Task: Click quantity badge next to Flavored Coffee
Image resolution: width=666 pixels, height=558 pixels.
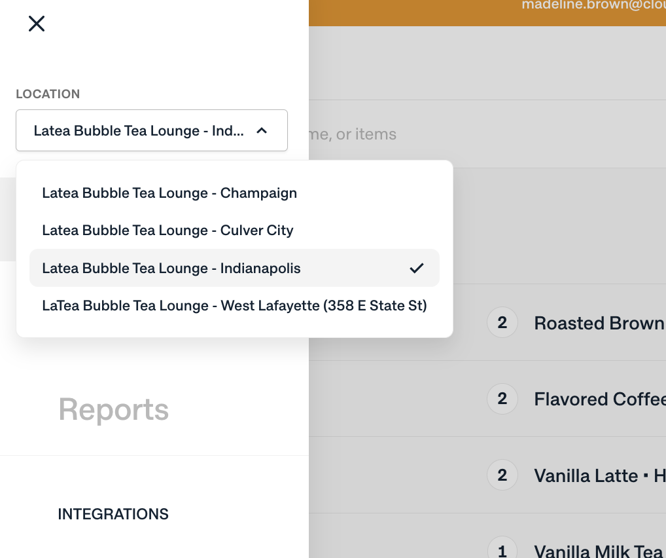Action: pos(502,399)
